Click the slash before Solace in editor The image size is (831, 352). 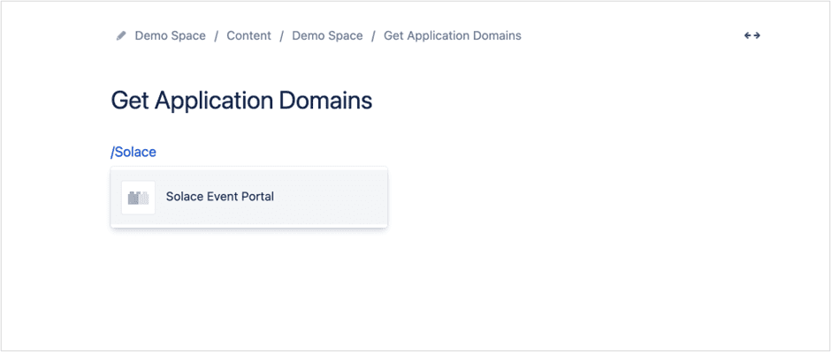point(112,153)
